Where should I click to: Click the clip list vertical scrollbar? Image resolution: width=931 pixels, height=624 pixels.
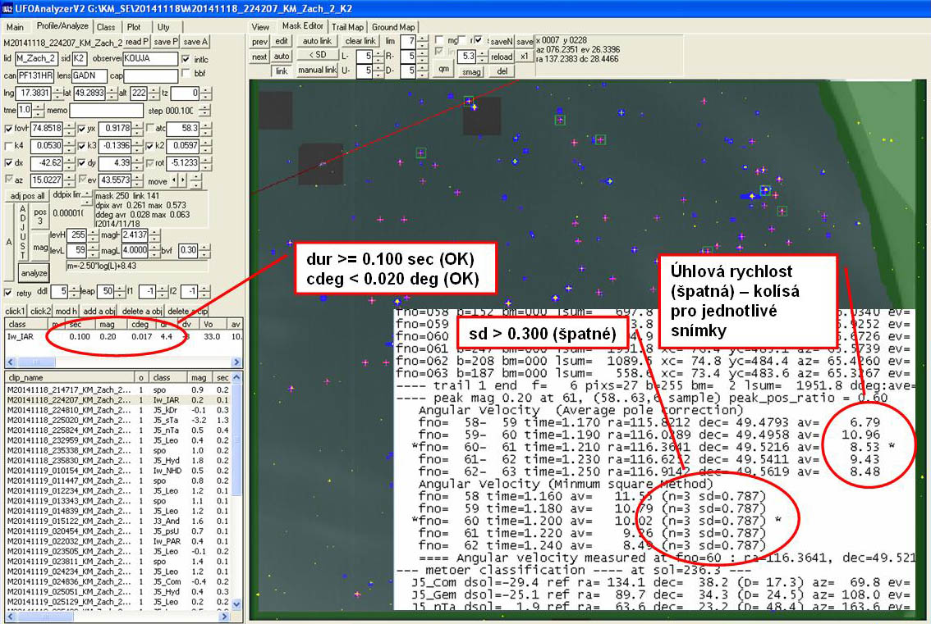click(x=236, y=491)
